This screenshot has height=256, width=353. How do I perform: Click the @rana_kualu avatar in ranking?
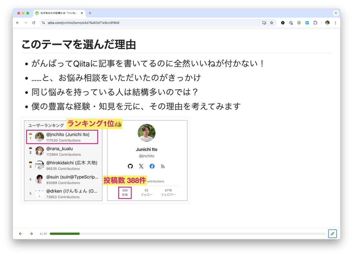pos(39,151)
